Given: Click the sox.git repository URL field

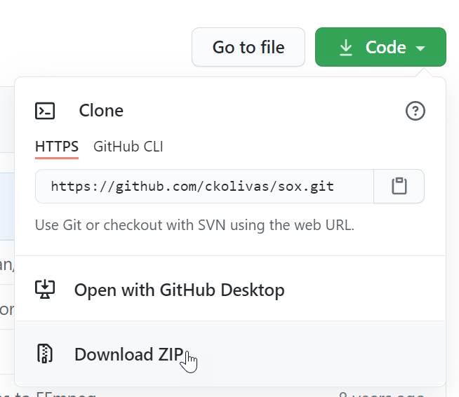Looking at the screenshot, I should [x=192, y=187].
